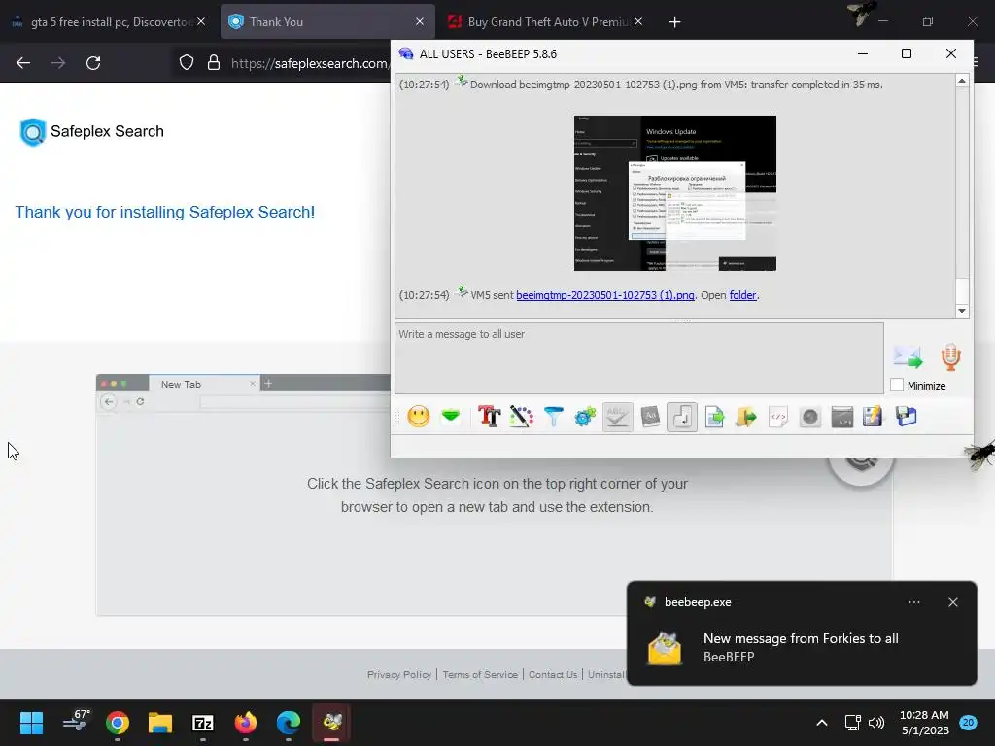Click the send folder icon with arrow
Viewport: 995px width, 746px height.
[x=746, y=417]
